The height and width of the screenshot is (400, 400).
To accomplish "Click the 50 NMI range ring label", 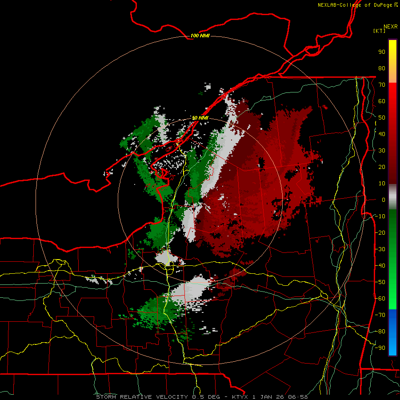I will (x=200, y=118).
